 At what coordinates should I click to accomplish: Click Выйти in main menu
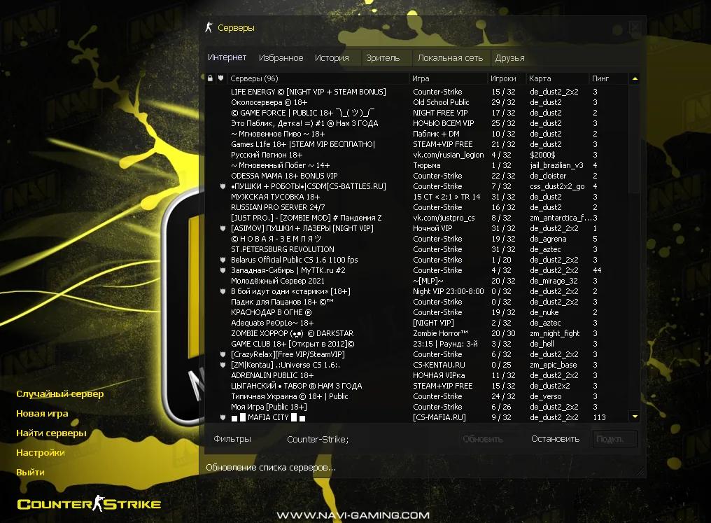tap(30, 472)
